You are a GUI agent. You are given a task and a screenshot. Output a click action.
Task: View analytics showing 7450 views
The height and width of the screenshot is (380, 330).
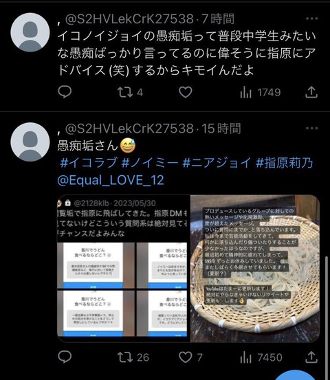click(261, 357)
